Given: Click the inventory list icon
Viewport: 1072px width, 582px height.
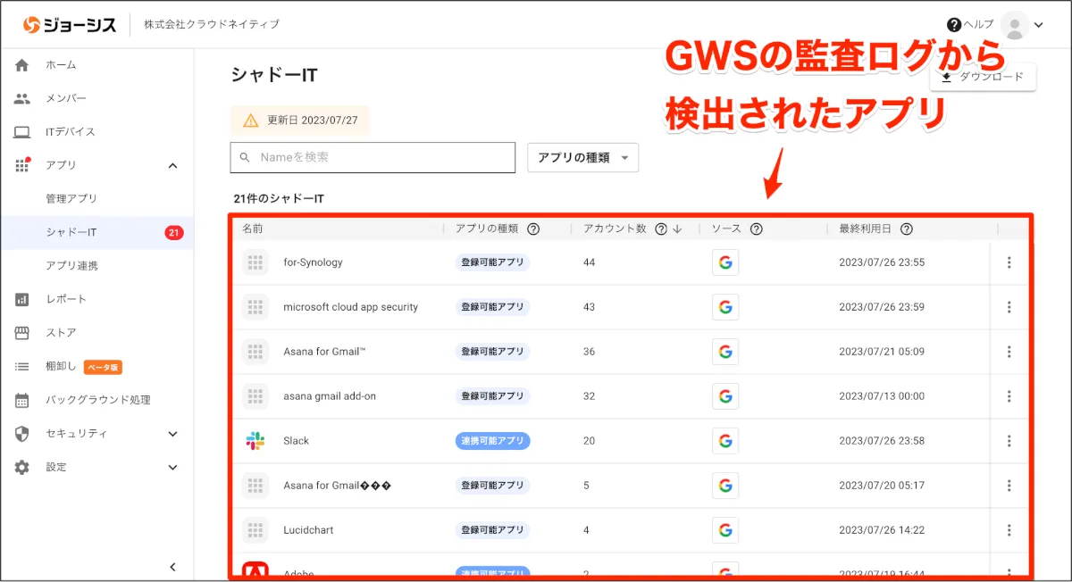Looking at the screenshot, I should click(22, 366).
